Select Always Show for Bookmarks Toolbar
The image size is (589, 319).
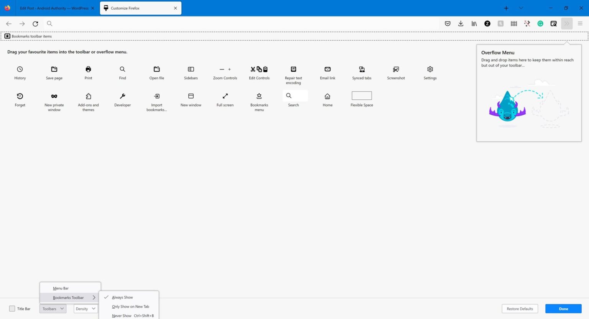click(x=122, y=297)
